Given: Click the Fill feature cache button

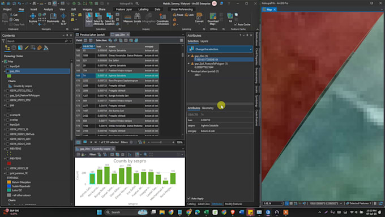Looking at the screenshot, I should click(230, 18).
